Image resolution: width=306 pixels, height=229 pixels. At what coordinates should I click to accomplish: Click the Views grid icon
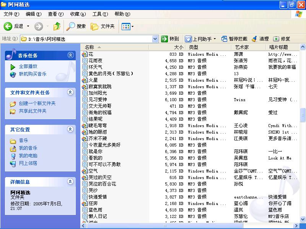[x=125, y=26]
